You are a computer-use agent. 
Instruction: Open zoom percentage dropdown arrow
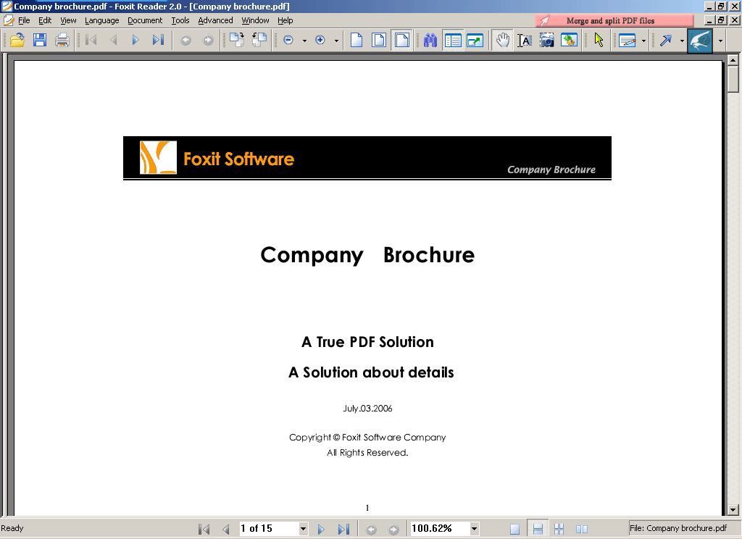point(474,529)
